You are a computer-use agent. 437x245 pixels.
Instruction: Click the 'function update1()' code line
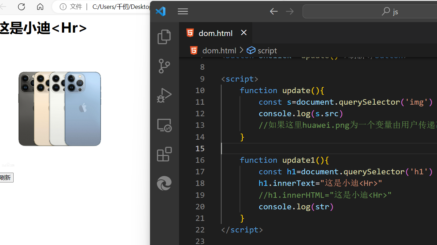[x=284, y=160]
